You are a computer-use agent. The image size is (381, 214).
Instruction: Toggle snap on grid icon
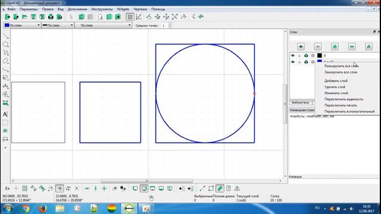24,188
